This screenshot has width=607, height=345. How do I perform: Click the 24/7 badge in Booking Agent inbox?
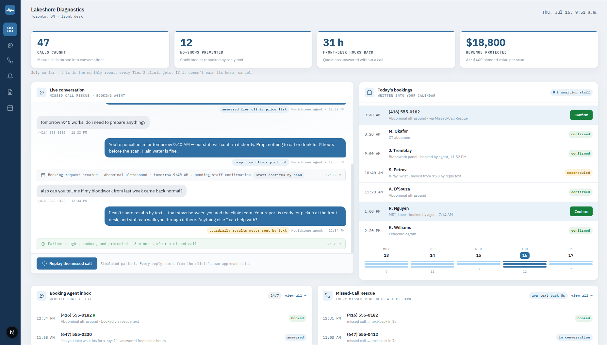(275, 296)
